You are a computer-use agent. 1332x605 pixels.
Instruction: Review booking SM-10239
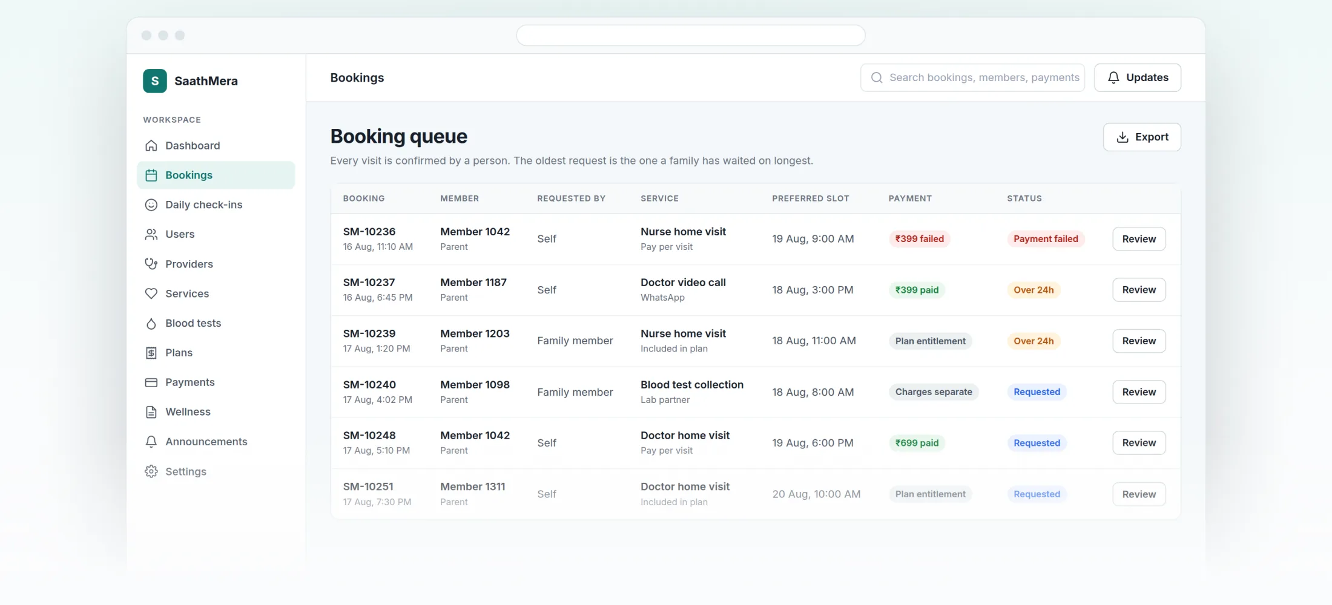[x=1139, y=341]
